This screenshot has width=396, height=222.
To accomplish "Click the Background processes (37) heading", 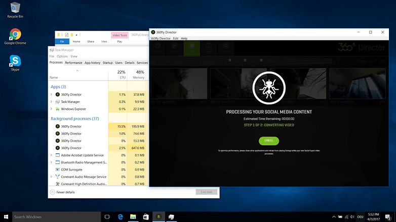I will coord(75,119).
